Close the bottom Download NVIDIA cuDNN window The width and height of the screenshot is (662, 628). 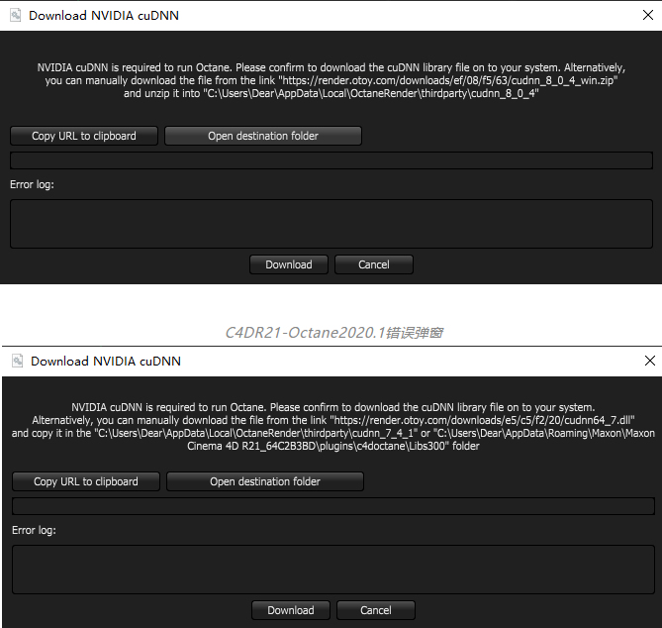(650, 361)
